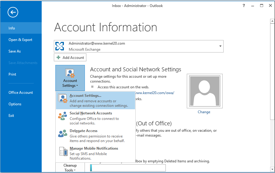Maximize the Outlook window
The image size is (275, 173).
click(262, 5)
